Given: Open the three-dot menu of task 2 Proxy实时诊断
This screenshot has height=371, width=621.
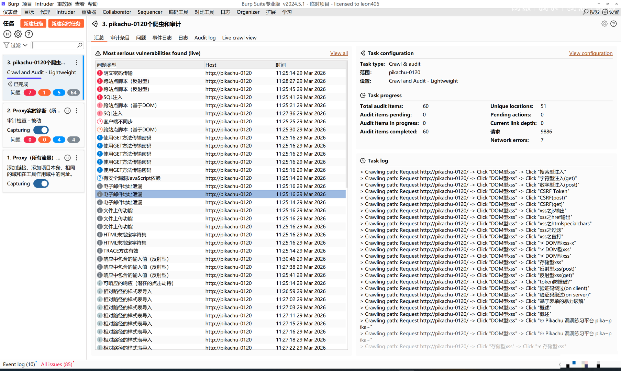Looking at the screenshot, I should pos(76,111).
